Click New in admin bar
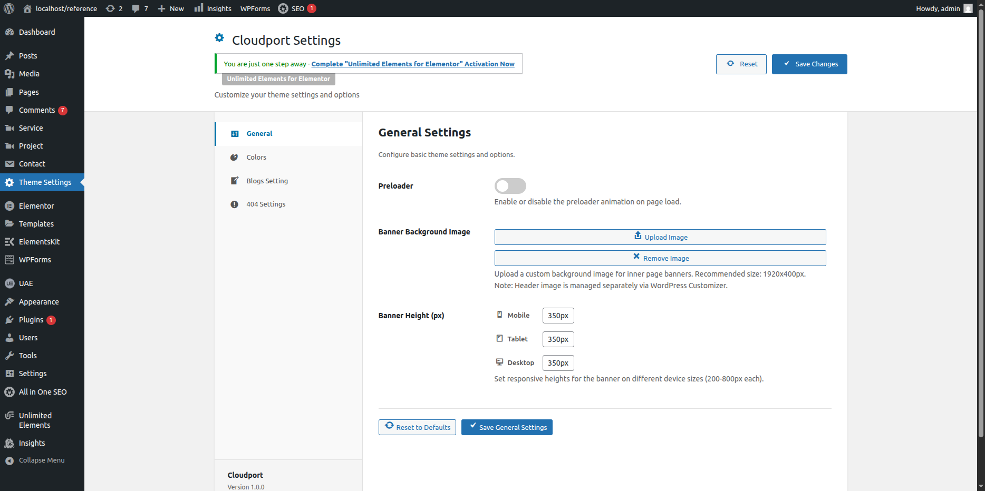The width and height of the screenshot is (985, 491). pyautogui.click(x=171, y=8)
